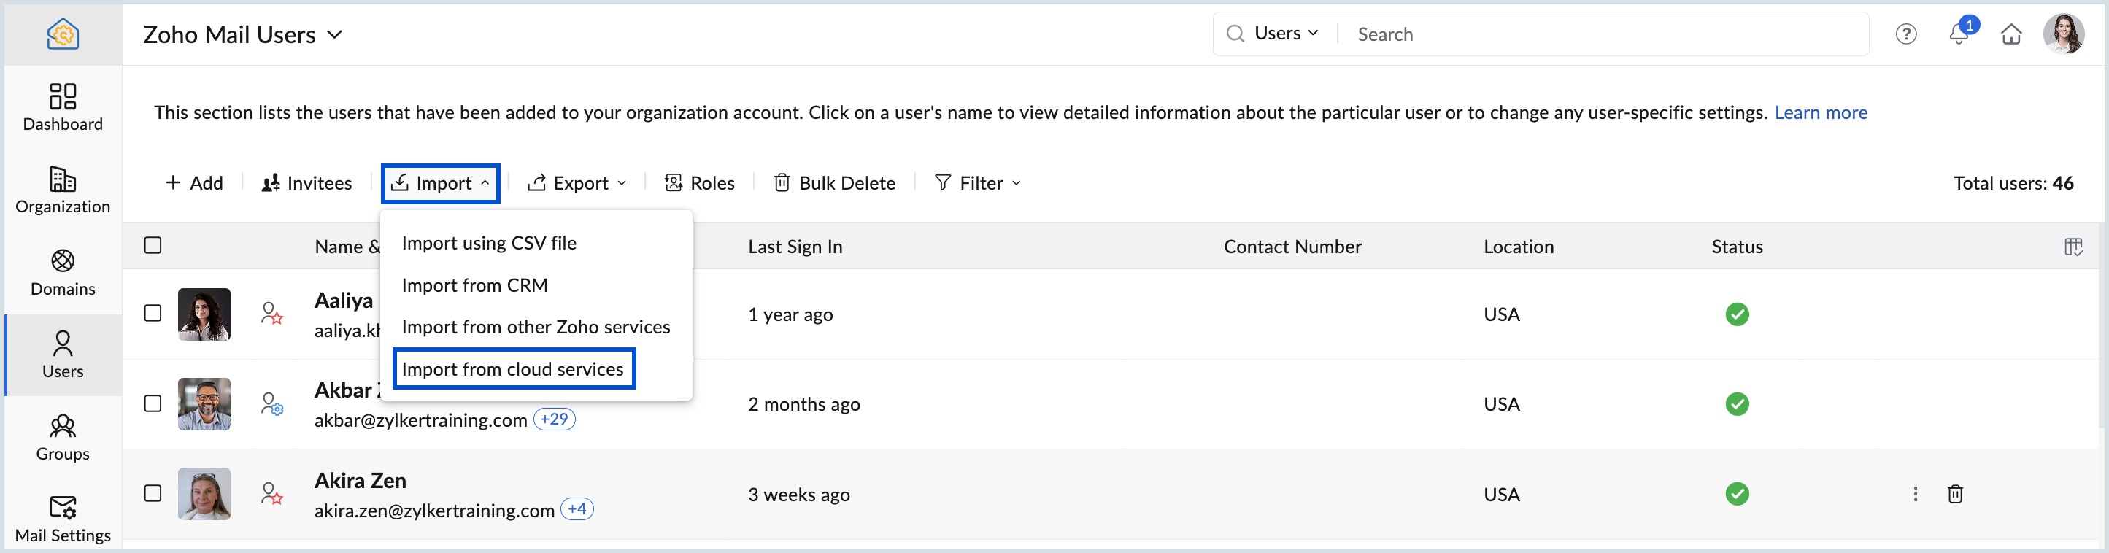Open the Export dropdown
This screenshot has width=2109, height=553.
click(x=577, y=183)
